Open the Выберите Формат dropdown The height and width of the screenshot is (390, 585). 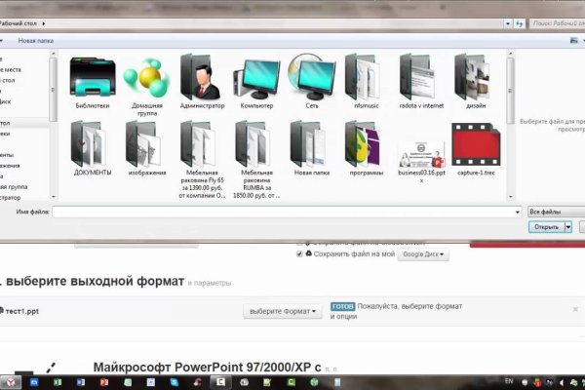pos(282,311)
